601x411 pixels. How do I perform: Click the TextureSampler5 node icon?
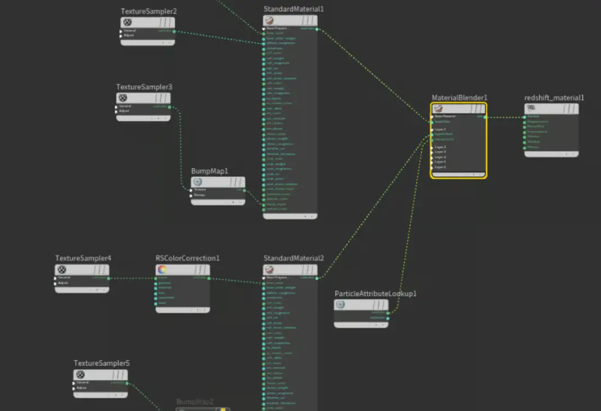tap(80, 375)
